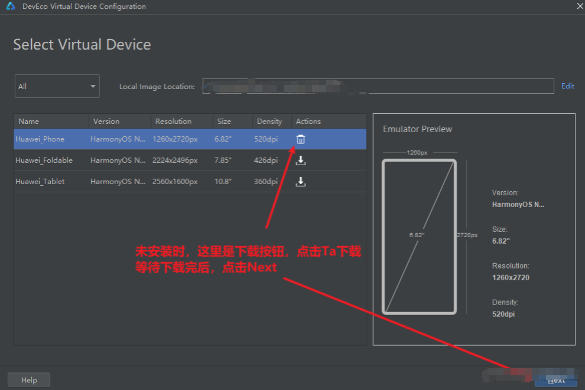Close the Virtual Device Configuration window
The width and height of the screenshot is (585, 390).
click(578, 6)
